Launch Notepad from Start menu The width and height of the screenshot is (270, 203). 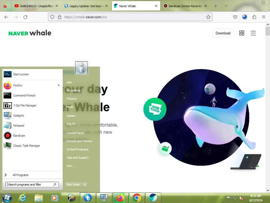tap(33, 126)
